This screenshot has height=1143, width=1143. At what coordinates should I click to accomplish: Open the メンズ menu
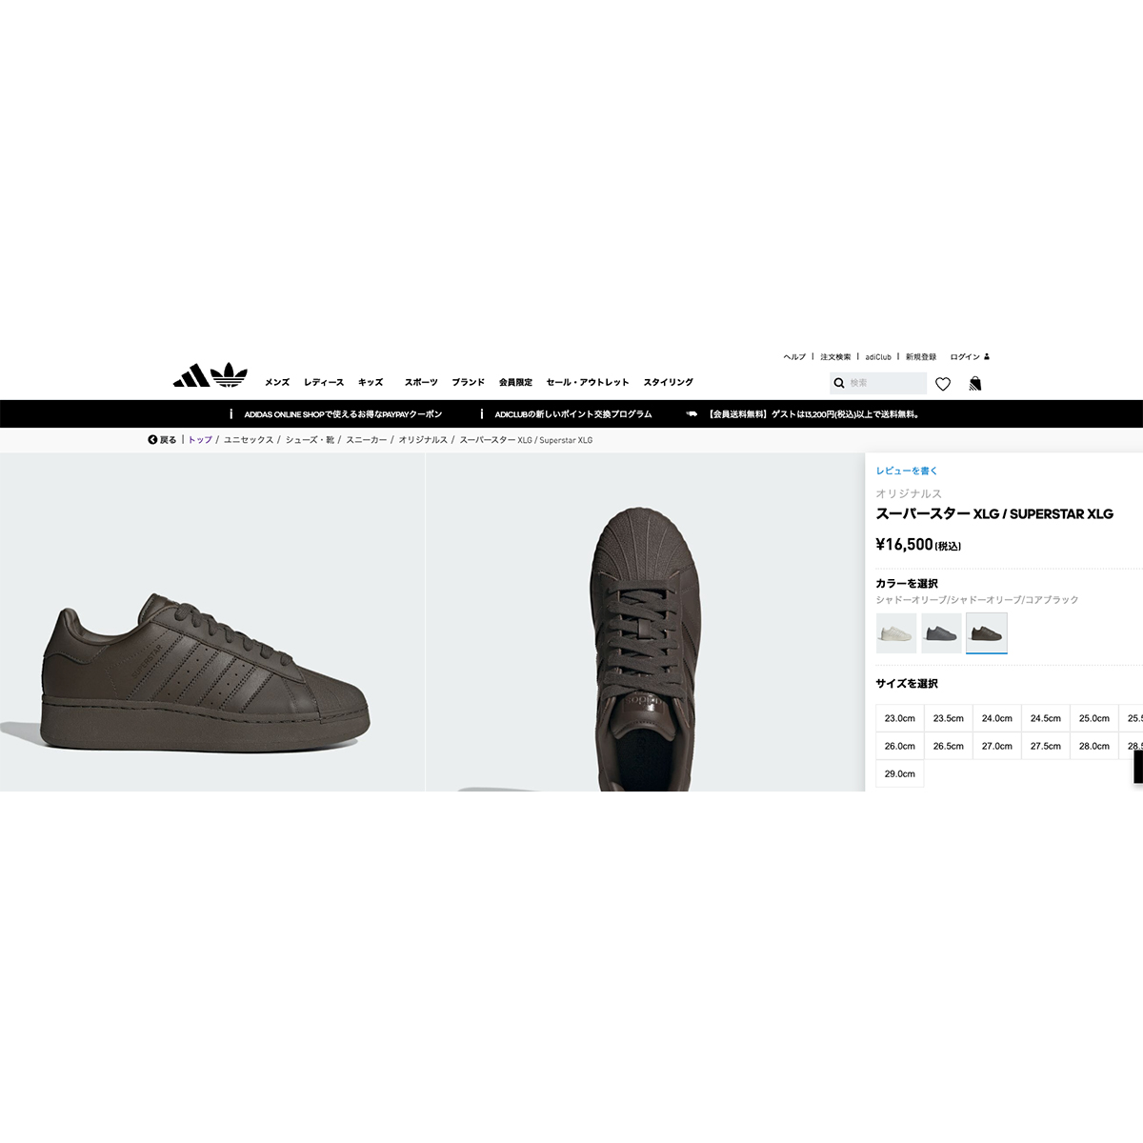[x=277, y=382]
